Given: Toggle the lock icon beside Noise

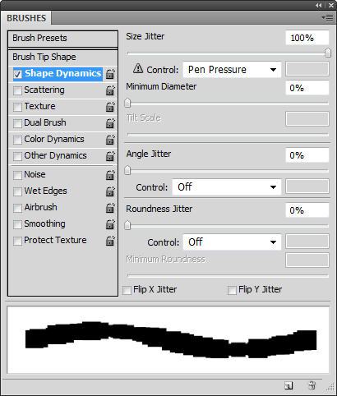Looking at the screenshot, I should tap(110, 175).
